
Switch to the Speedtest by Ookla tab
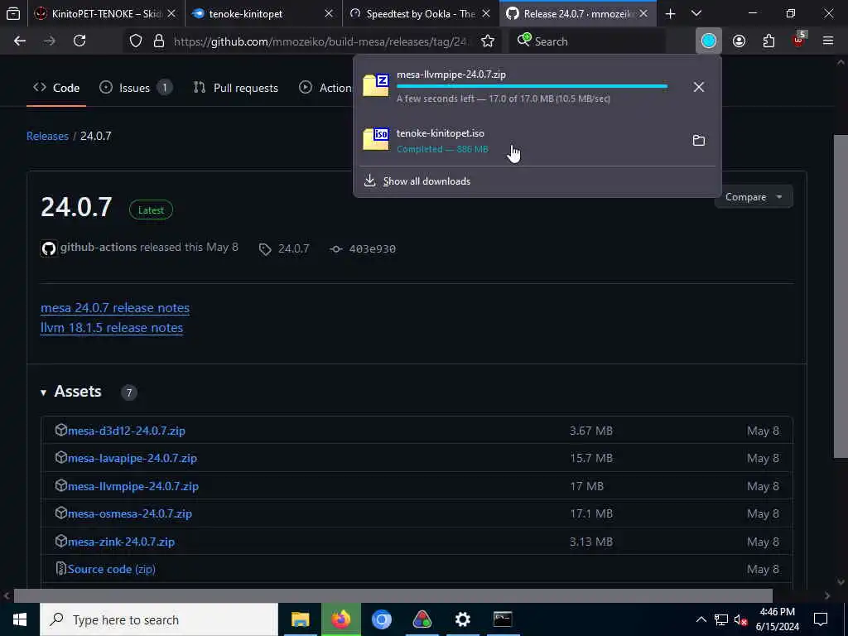tap(420, 13)
